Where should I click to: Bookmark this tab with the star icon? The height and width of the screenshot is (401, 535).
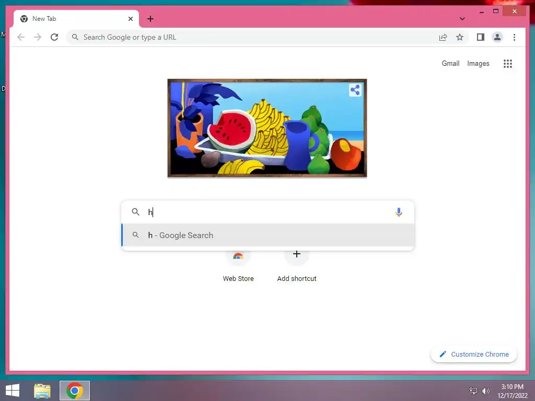(460, 37)
